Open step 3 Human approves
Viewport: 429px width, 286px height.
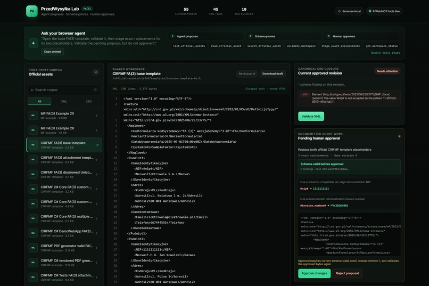pos(362,36)
